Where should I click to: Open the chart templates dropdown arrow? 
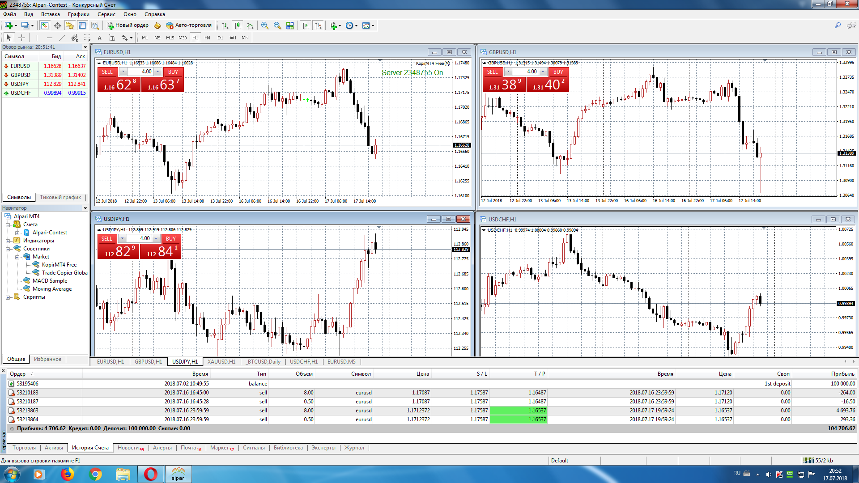(x=373, y=25)
